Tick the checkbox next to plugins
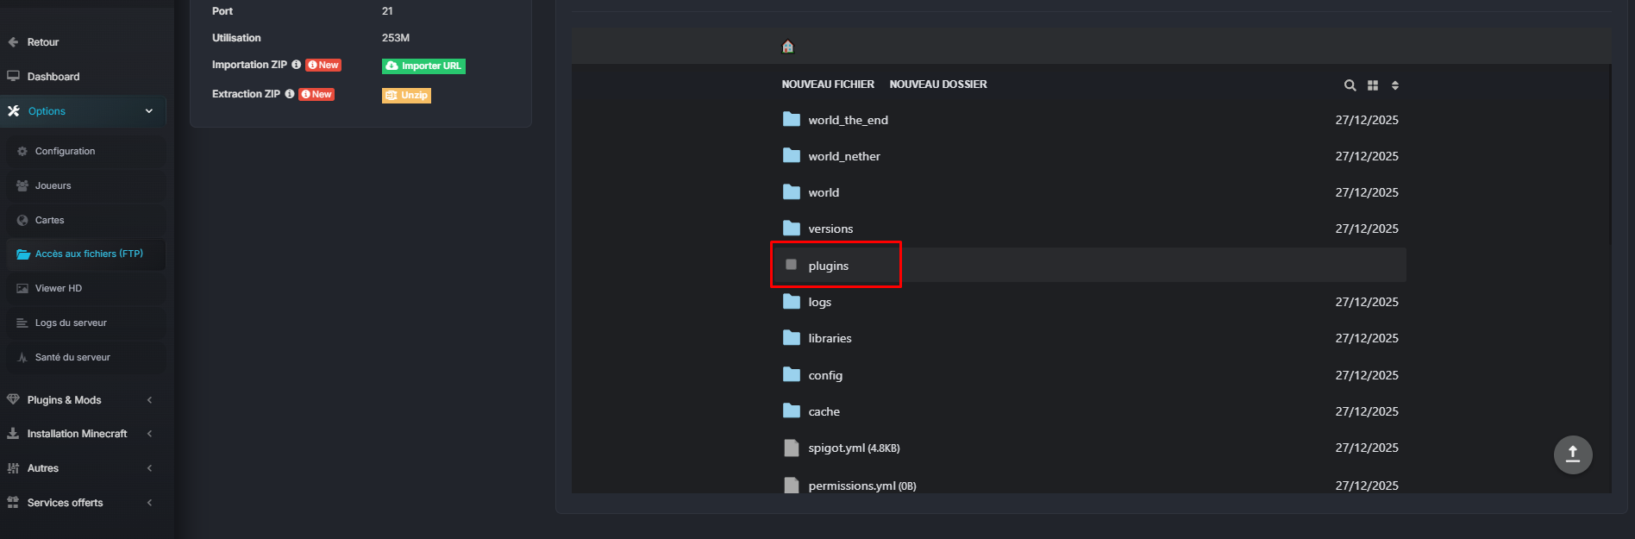Image resolution: width=1635 pixels, height=539 pixels. pos(791,265)
